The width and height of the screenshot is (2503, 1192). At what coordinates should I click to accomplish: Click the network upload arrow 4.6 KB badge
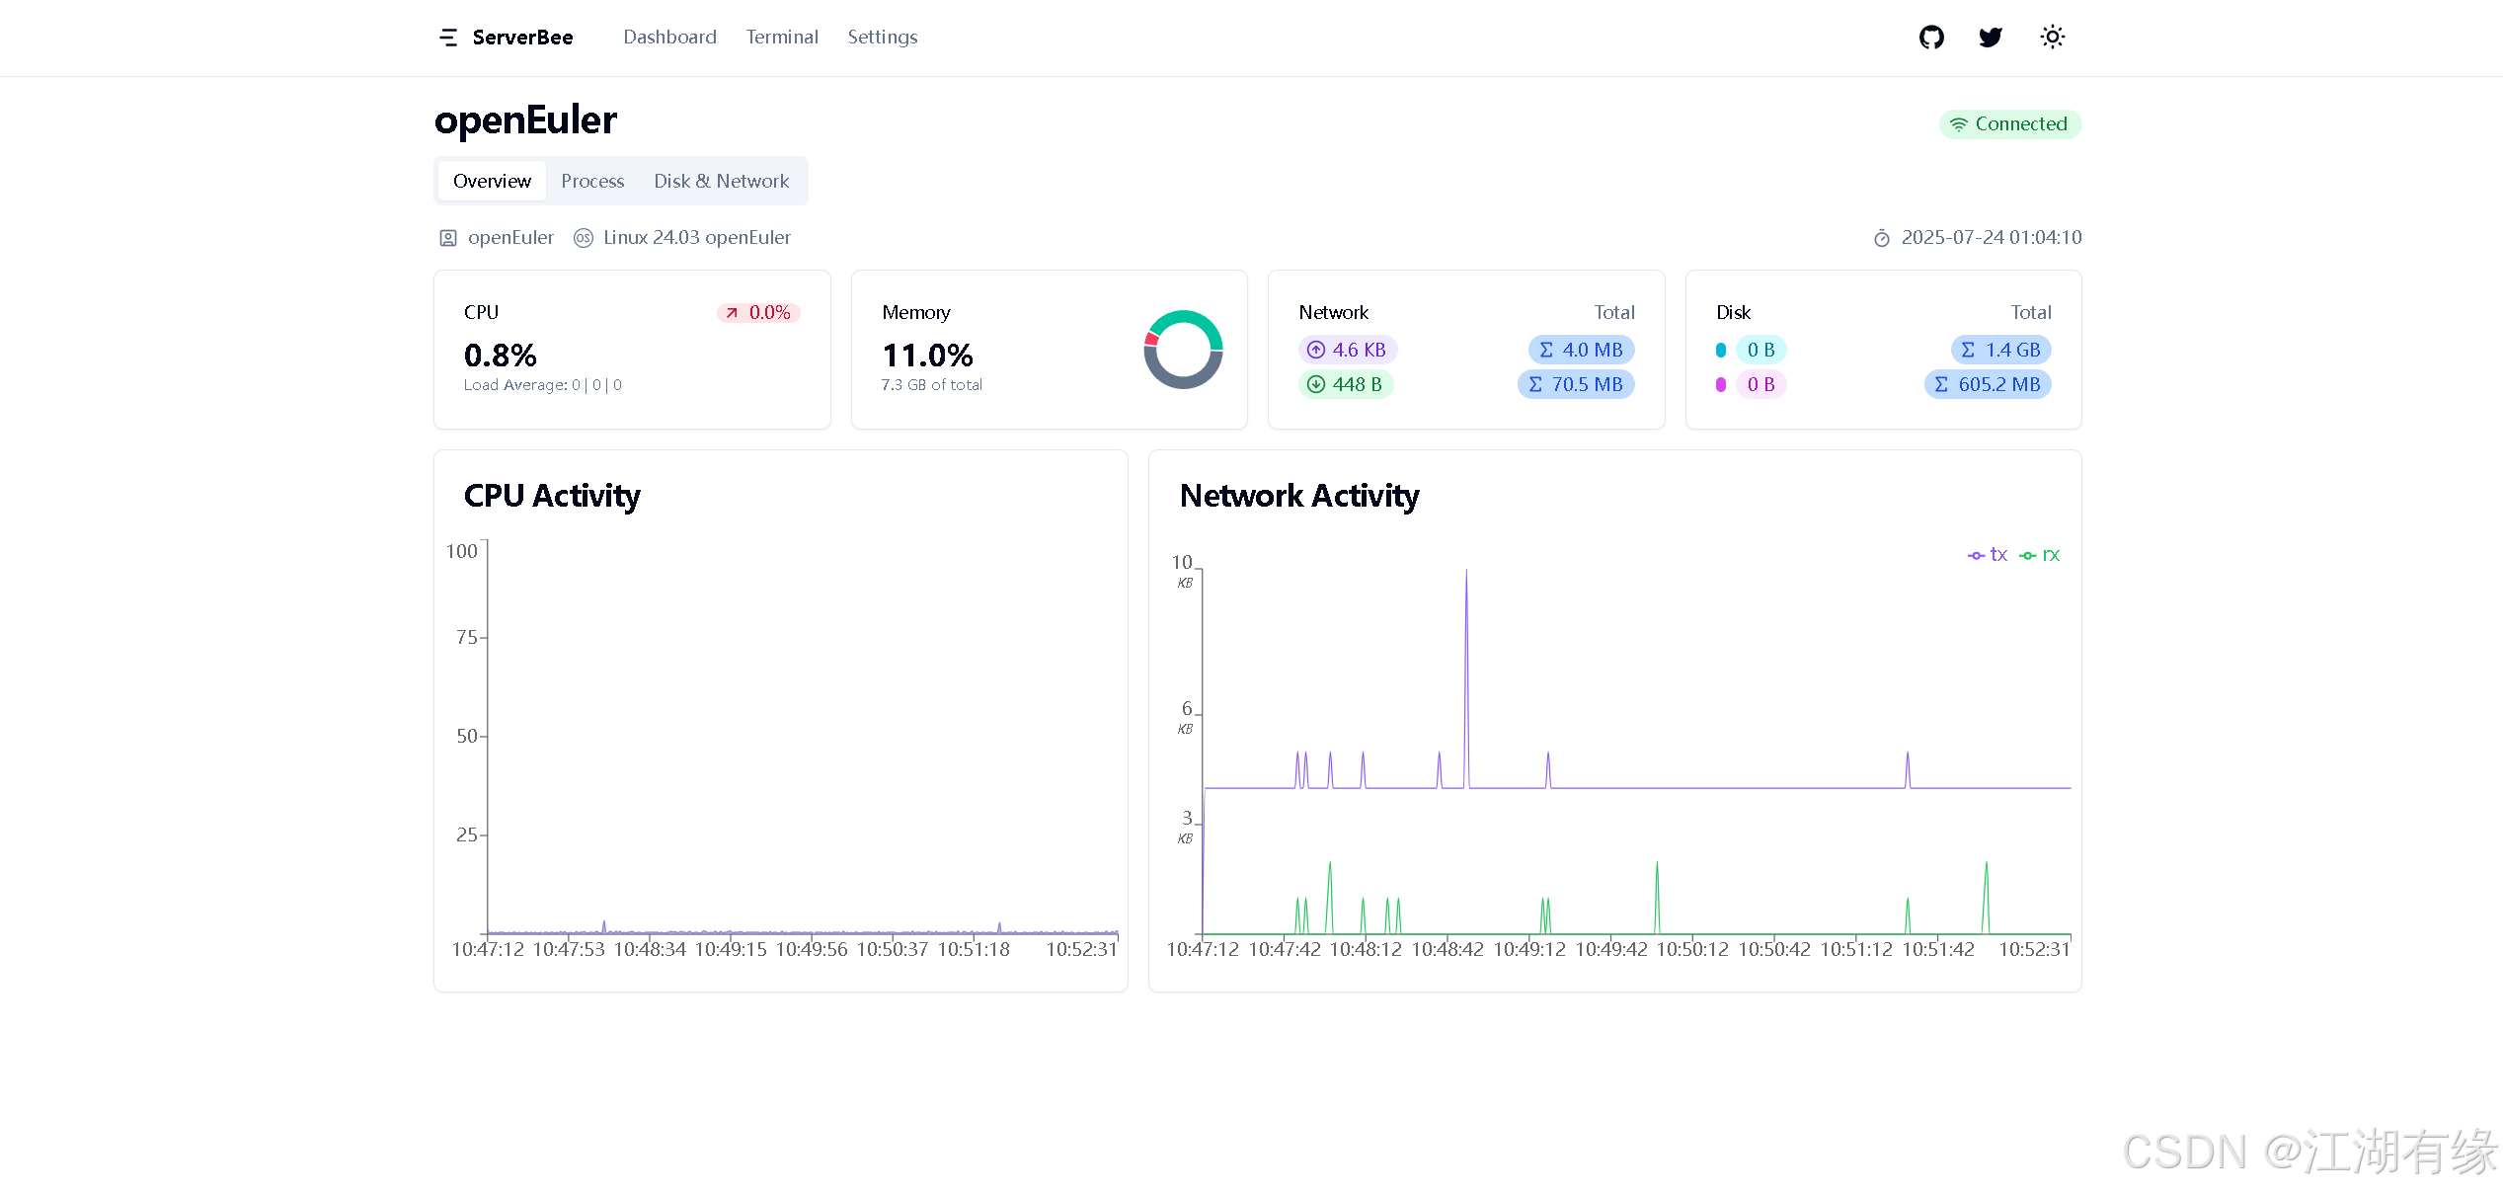(x=1348, y=350)
